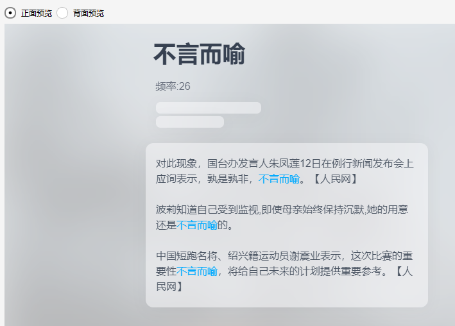
Task: Click the first 【人民网】 source tag
Action: [x=336, y=179]
